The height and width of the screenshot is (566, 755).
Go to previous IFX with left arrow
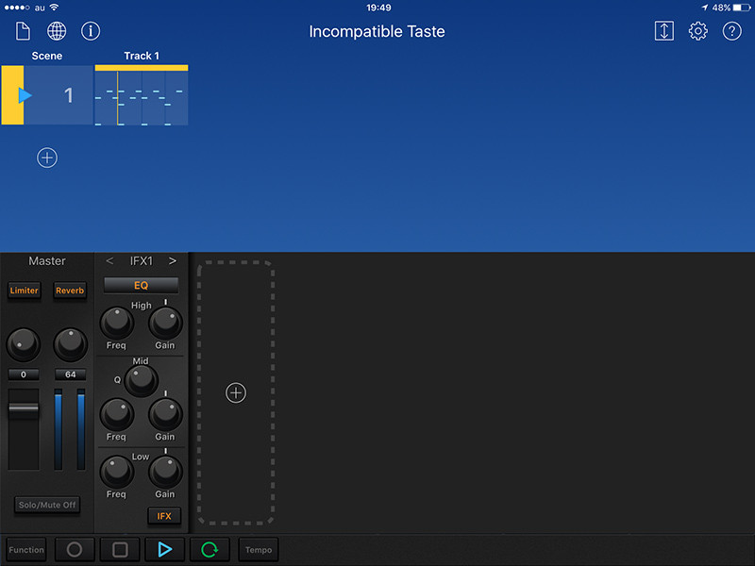(109, 261)
